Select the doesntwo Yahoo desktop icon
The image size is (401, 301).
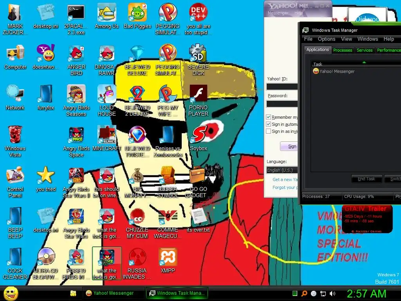click(x=46, y=57)
